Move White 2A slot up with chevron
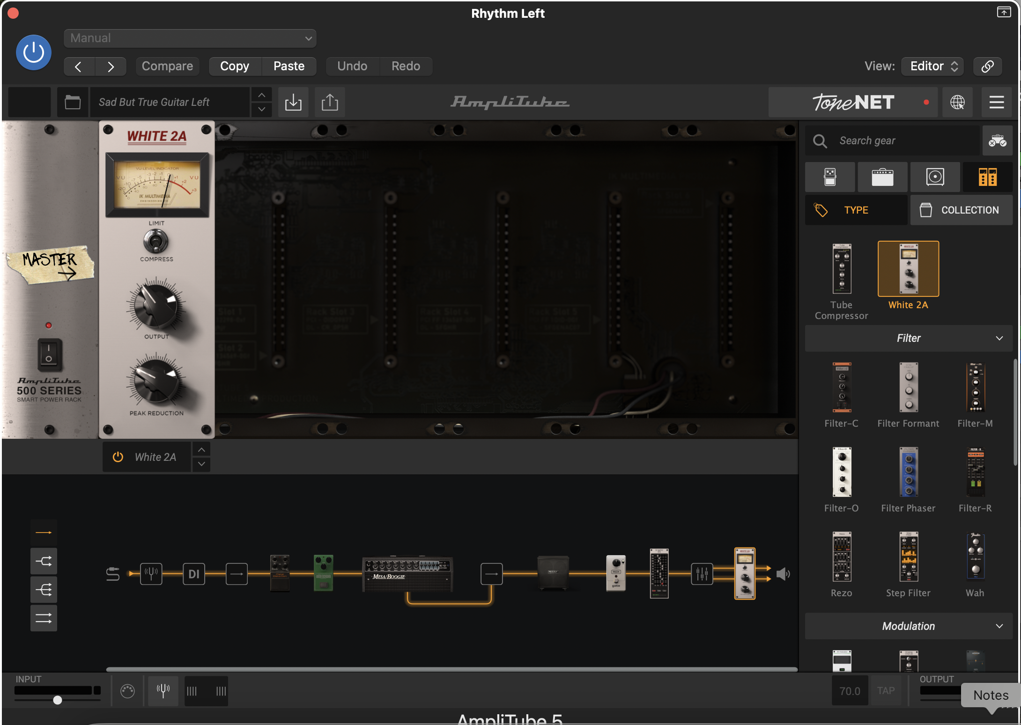 (201, 450)
